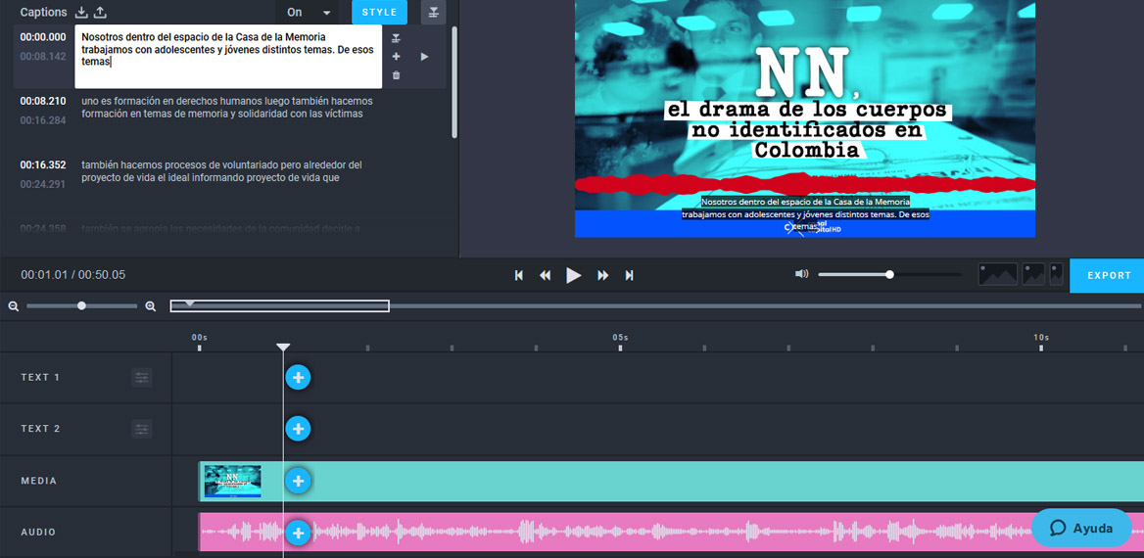The width and height of the screenshot is (1144, 558).
Task: Adjust timeline zoom slider
Action: pos(81,305)
